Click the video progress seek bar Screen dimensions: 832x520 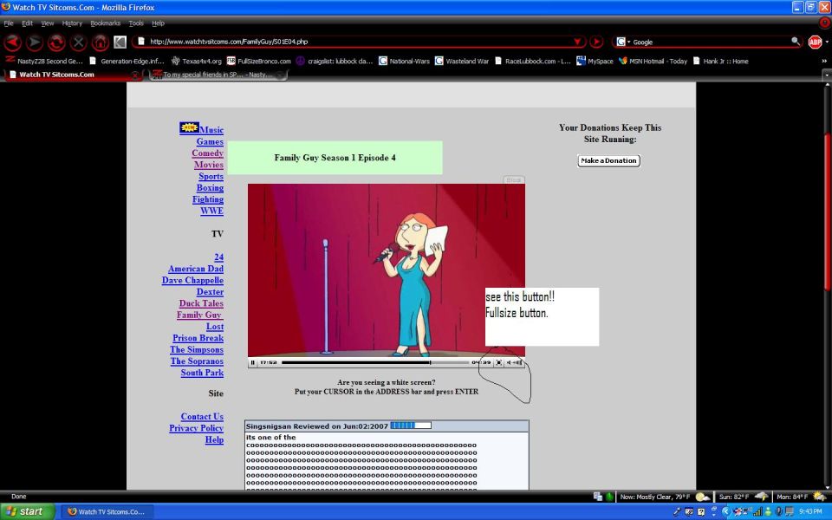tap(374, 363)
